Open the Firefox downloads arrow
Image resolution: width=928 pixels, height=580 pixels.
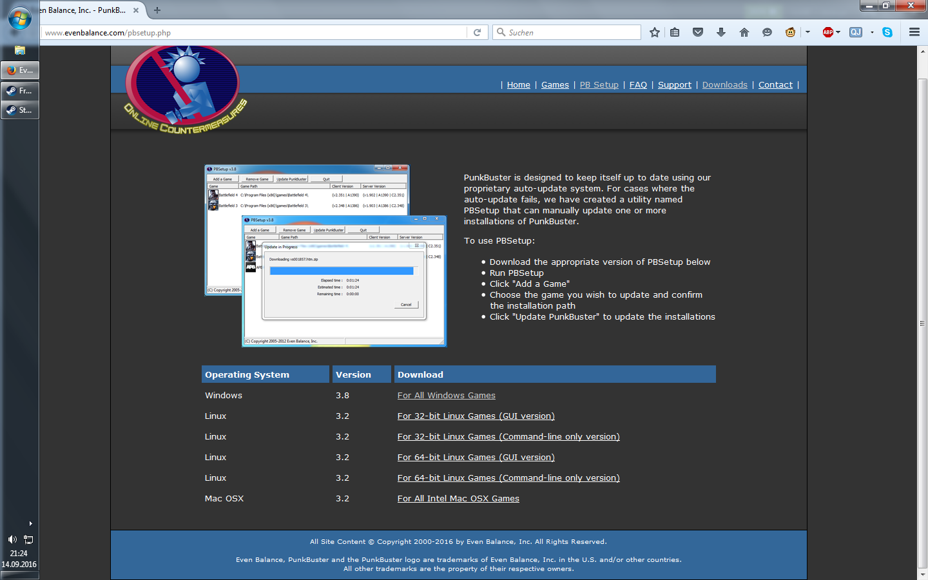click(721, 32)
